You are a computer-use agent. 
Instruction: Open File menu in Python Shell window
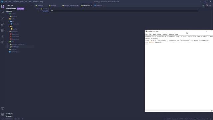(146, 34)
